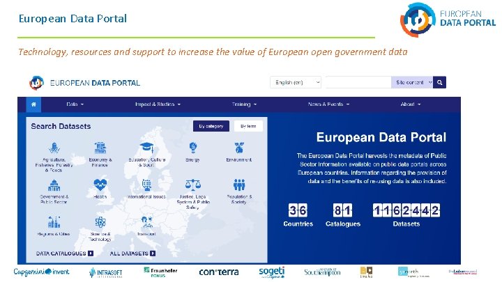Open the Regions & Cities category

point(54,226)
